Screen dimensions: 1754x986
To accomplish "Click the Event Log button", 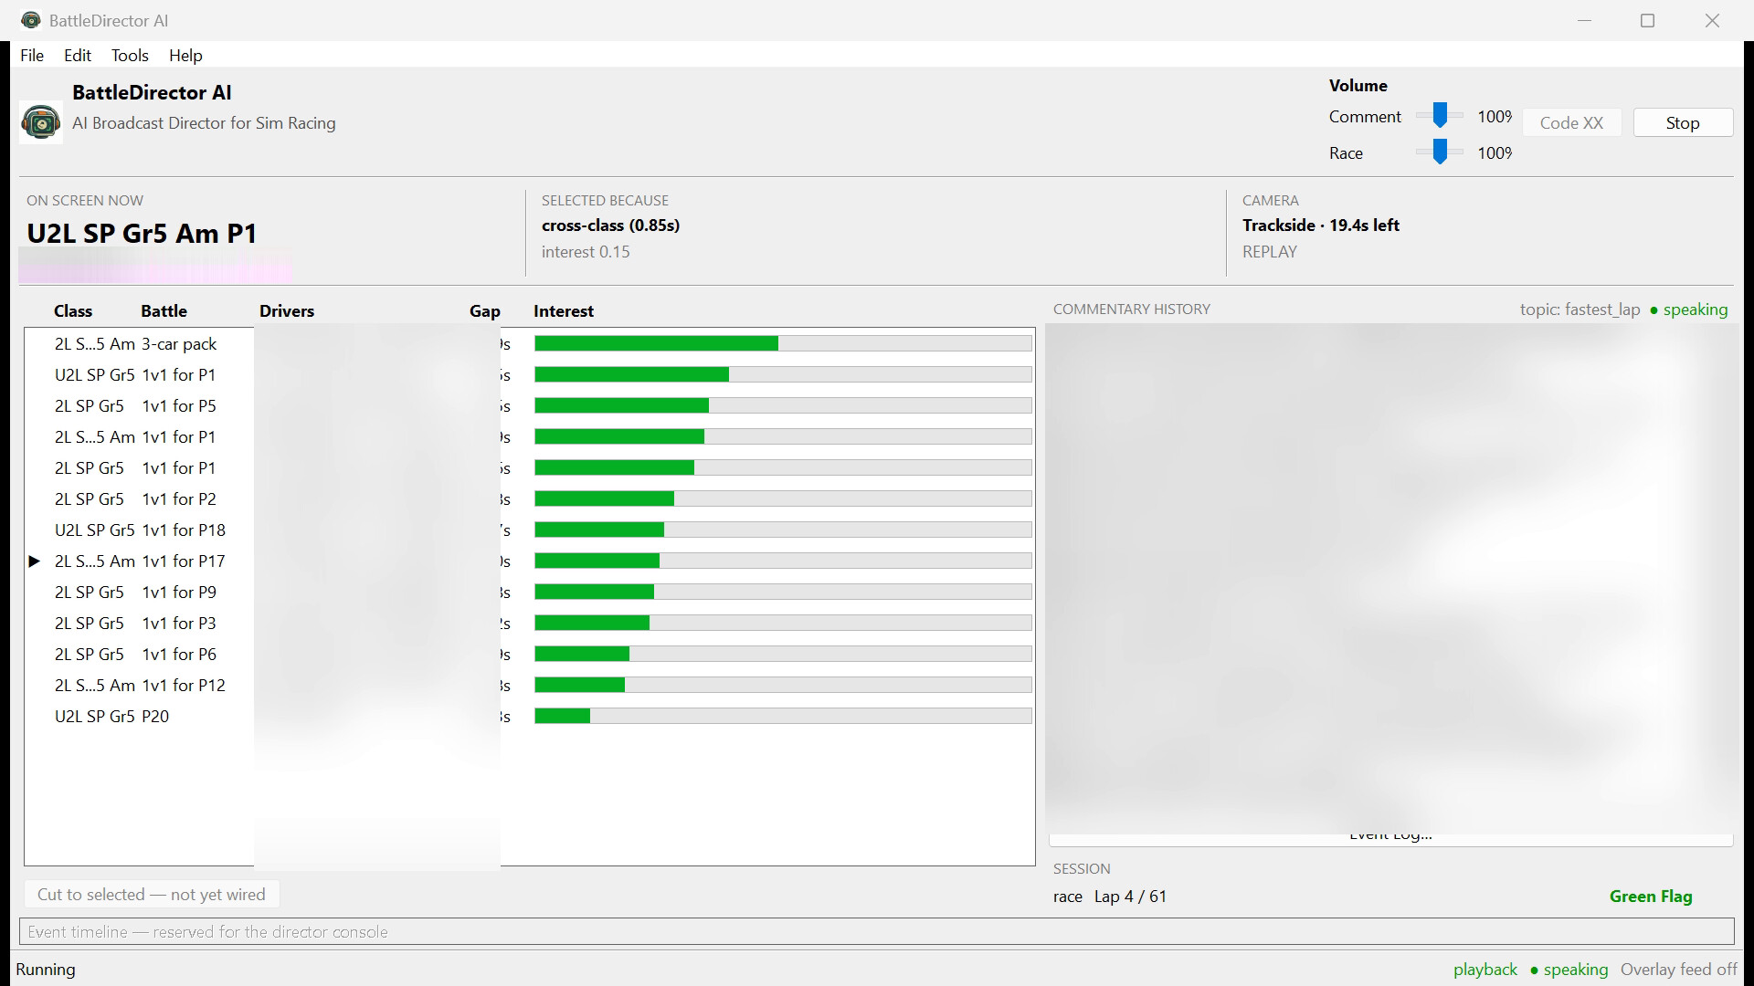I will [1390, 837].
